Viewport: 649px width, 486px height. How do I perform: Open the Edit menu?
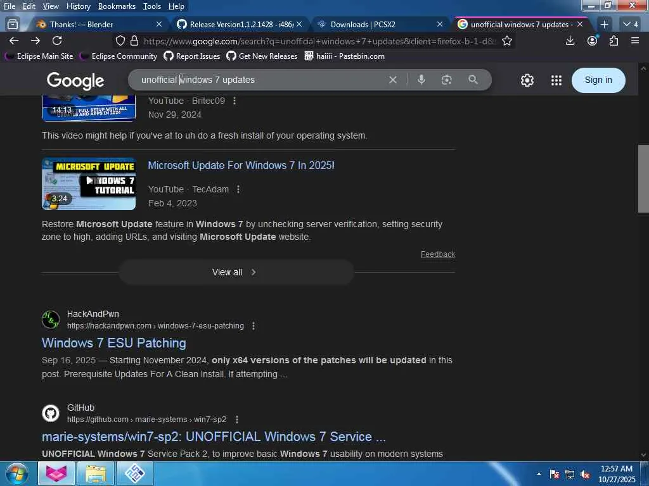[29, 6]
